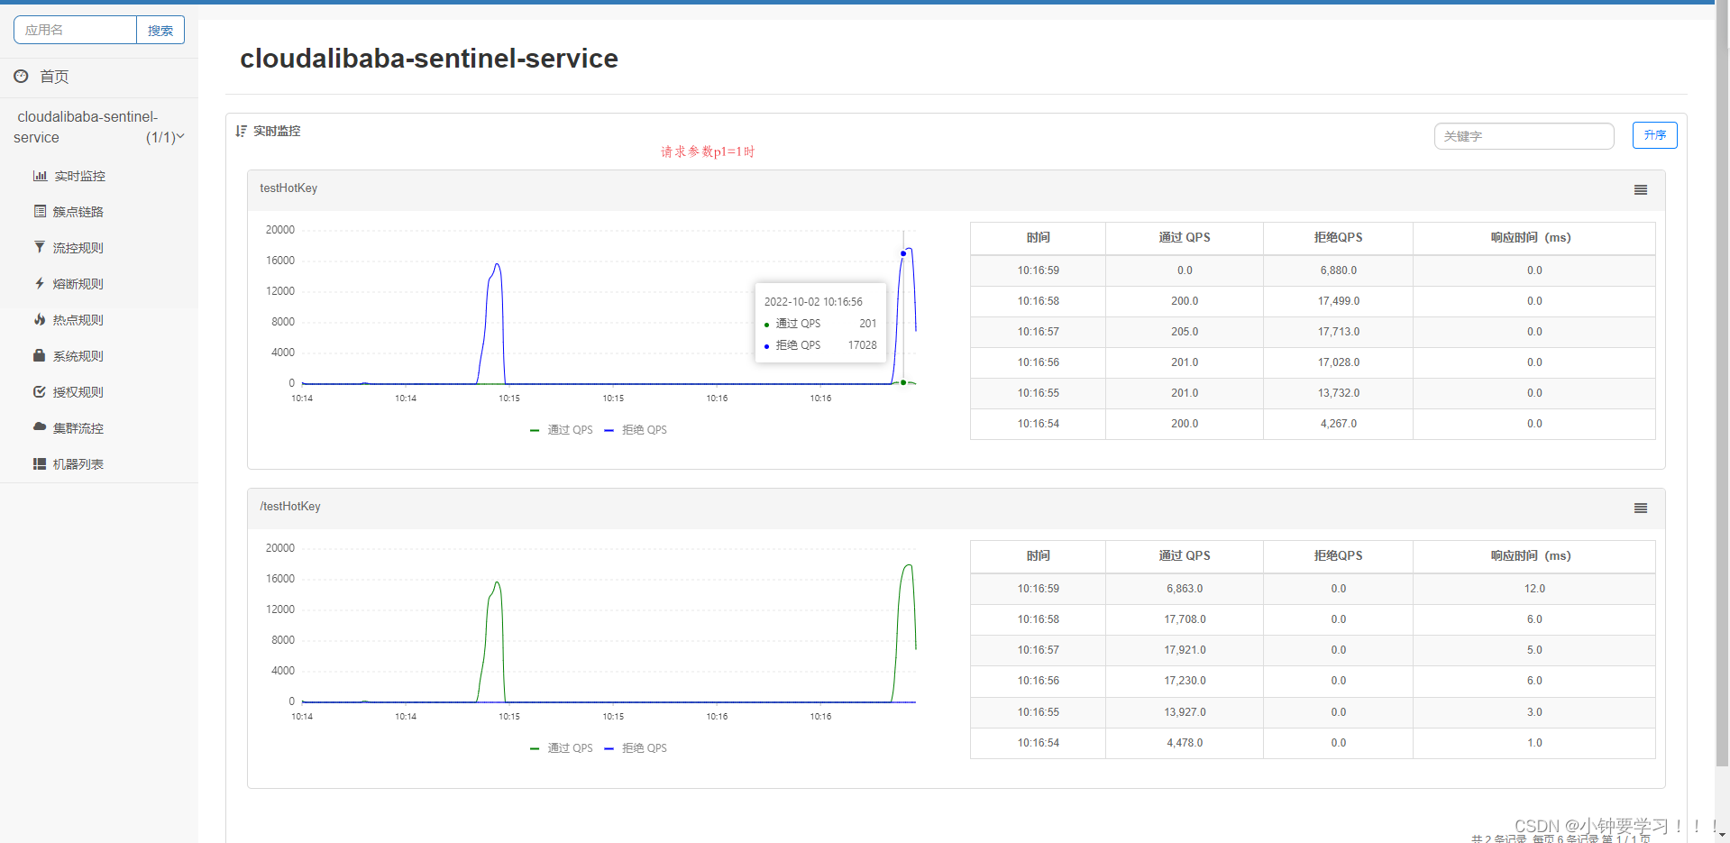Screen dimensions: 1730x843
Task: Go to 机器列表 page
Action: [78, 464]
